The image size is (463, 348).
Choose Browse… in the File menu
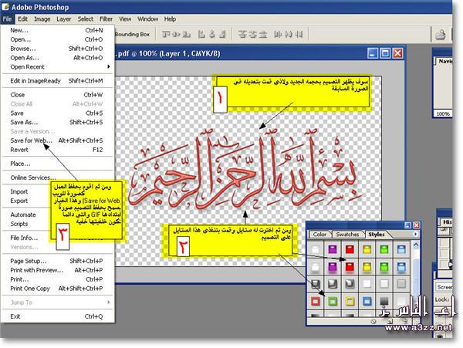(56, 49)
